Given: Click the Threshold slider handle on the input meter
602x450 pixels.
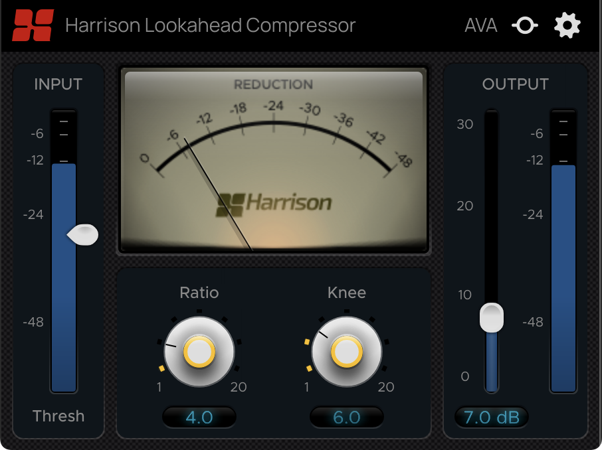Looking at the screenshot, I should (82, 235).
